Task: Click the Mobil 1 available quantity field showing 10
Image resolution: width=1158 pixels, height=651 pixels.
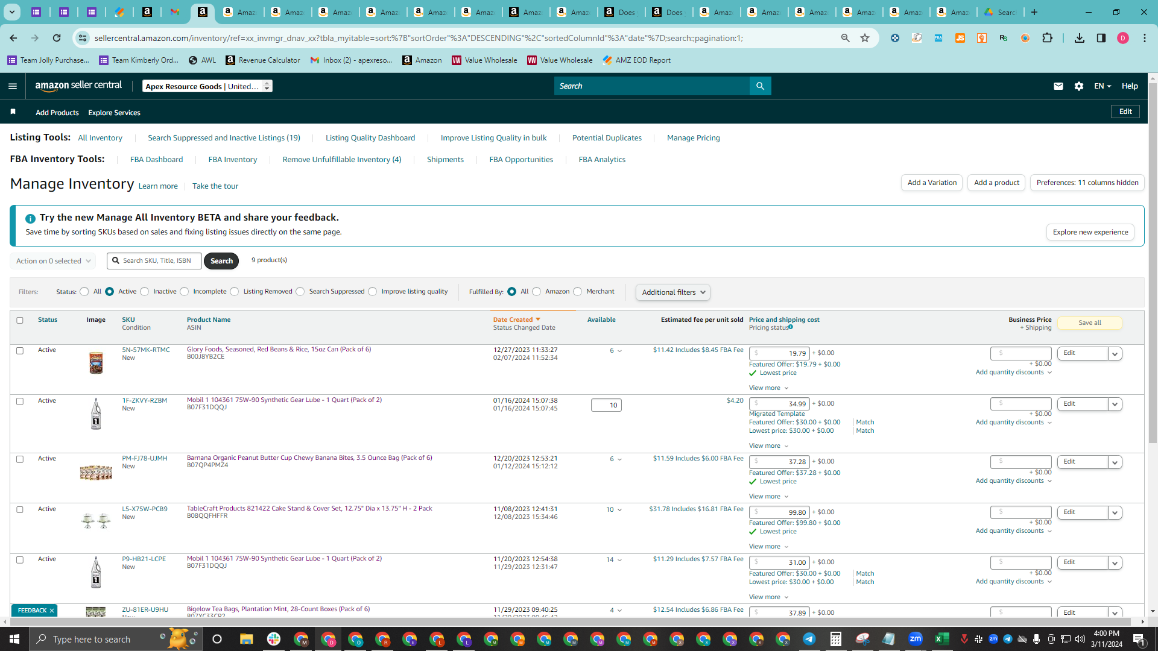Action: pos(606,405)
